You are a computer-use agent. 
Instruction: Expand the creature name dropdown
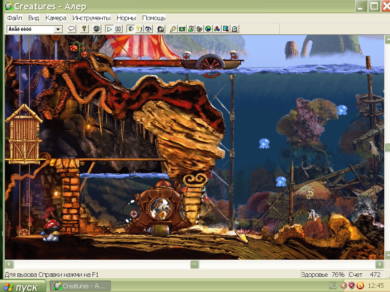58,29
